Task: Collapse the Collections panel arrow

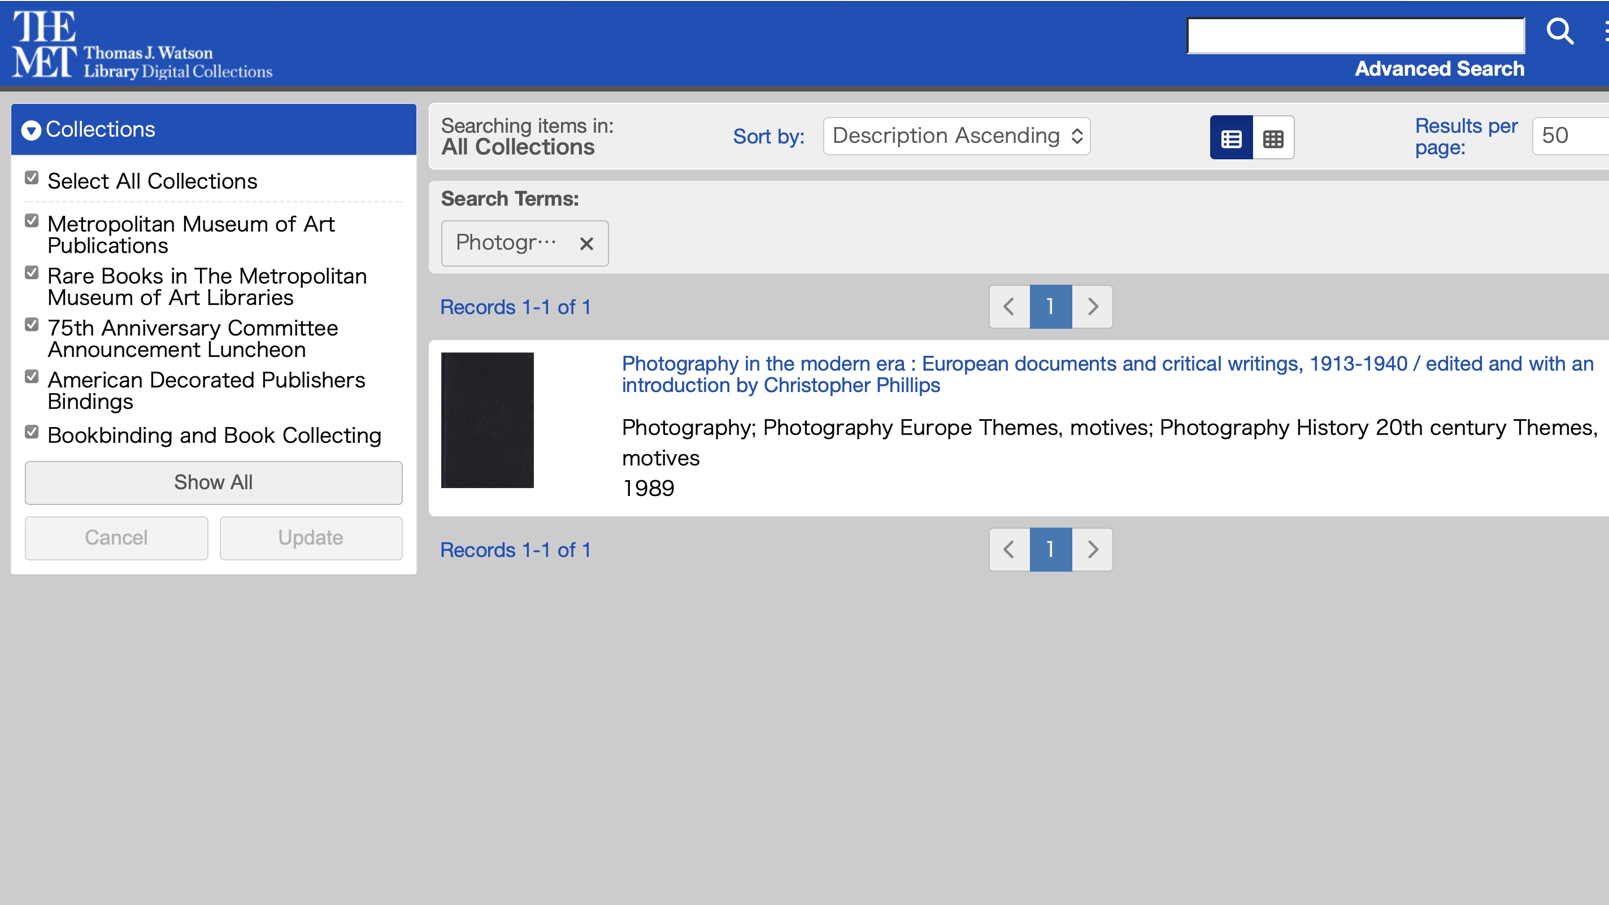Action: 31,130
